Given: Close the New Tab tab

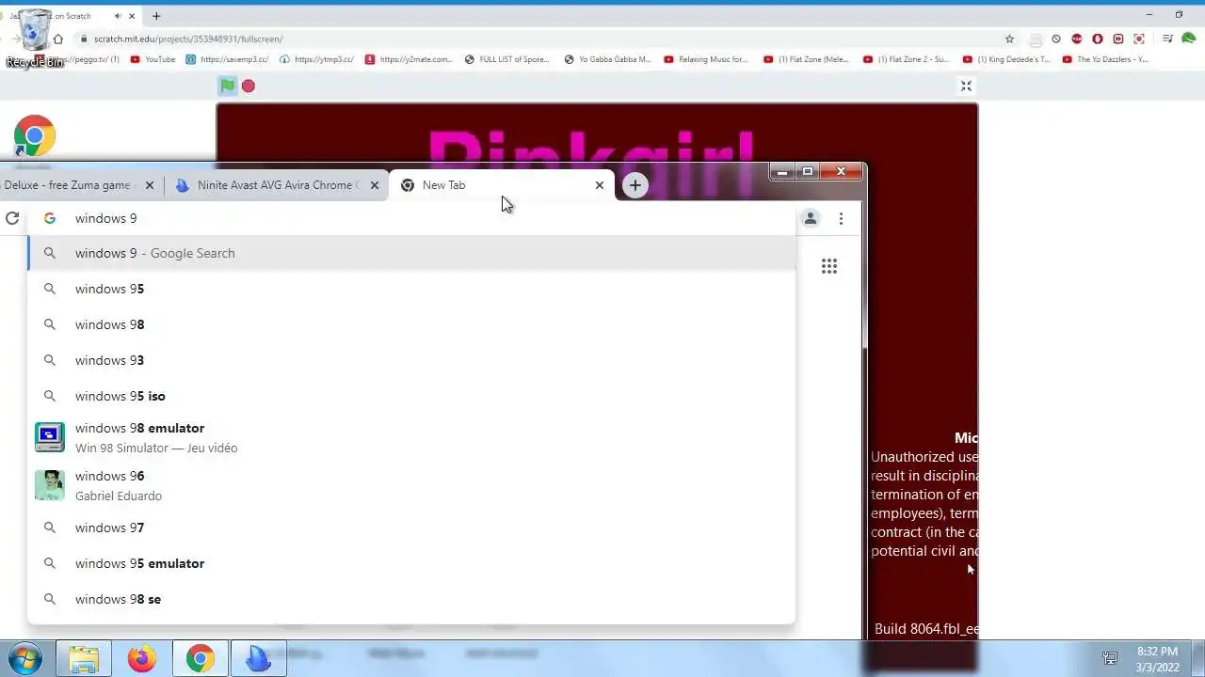Looking at the screenshot, I should point(600,185).
